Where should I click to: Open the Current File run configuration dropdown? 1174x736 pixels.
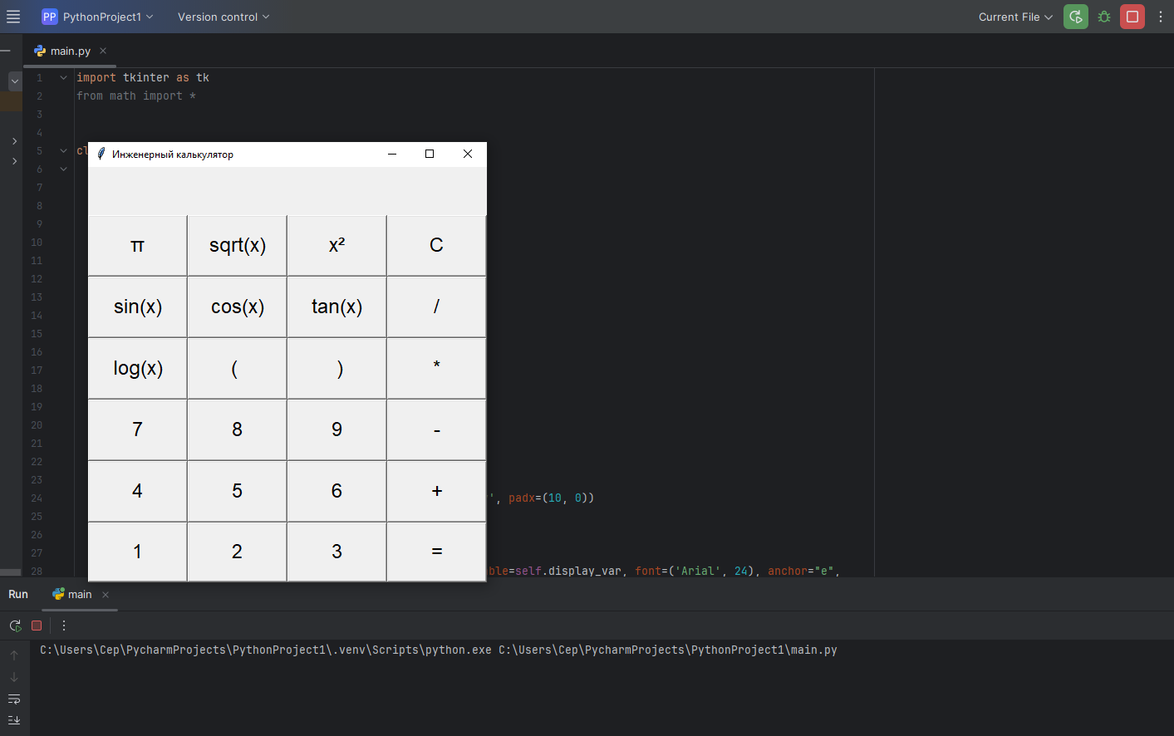[x=1014, y=17]
